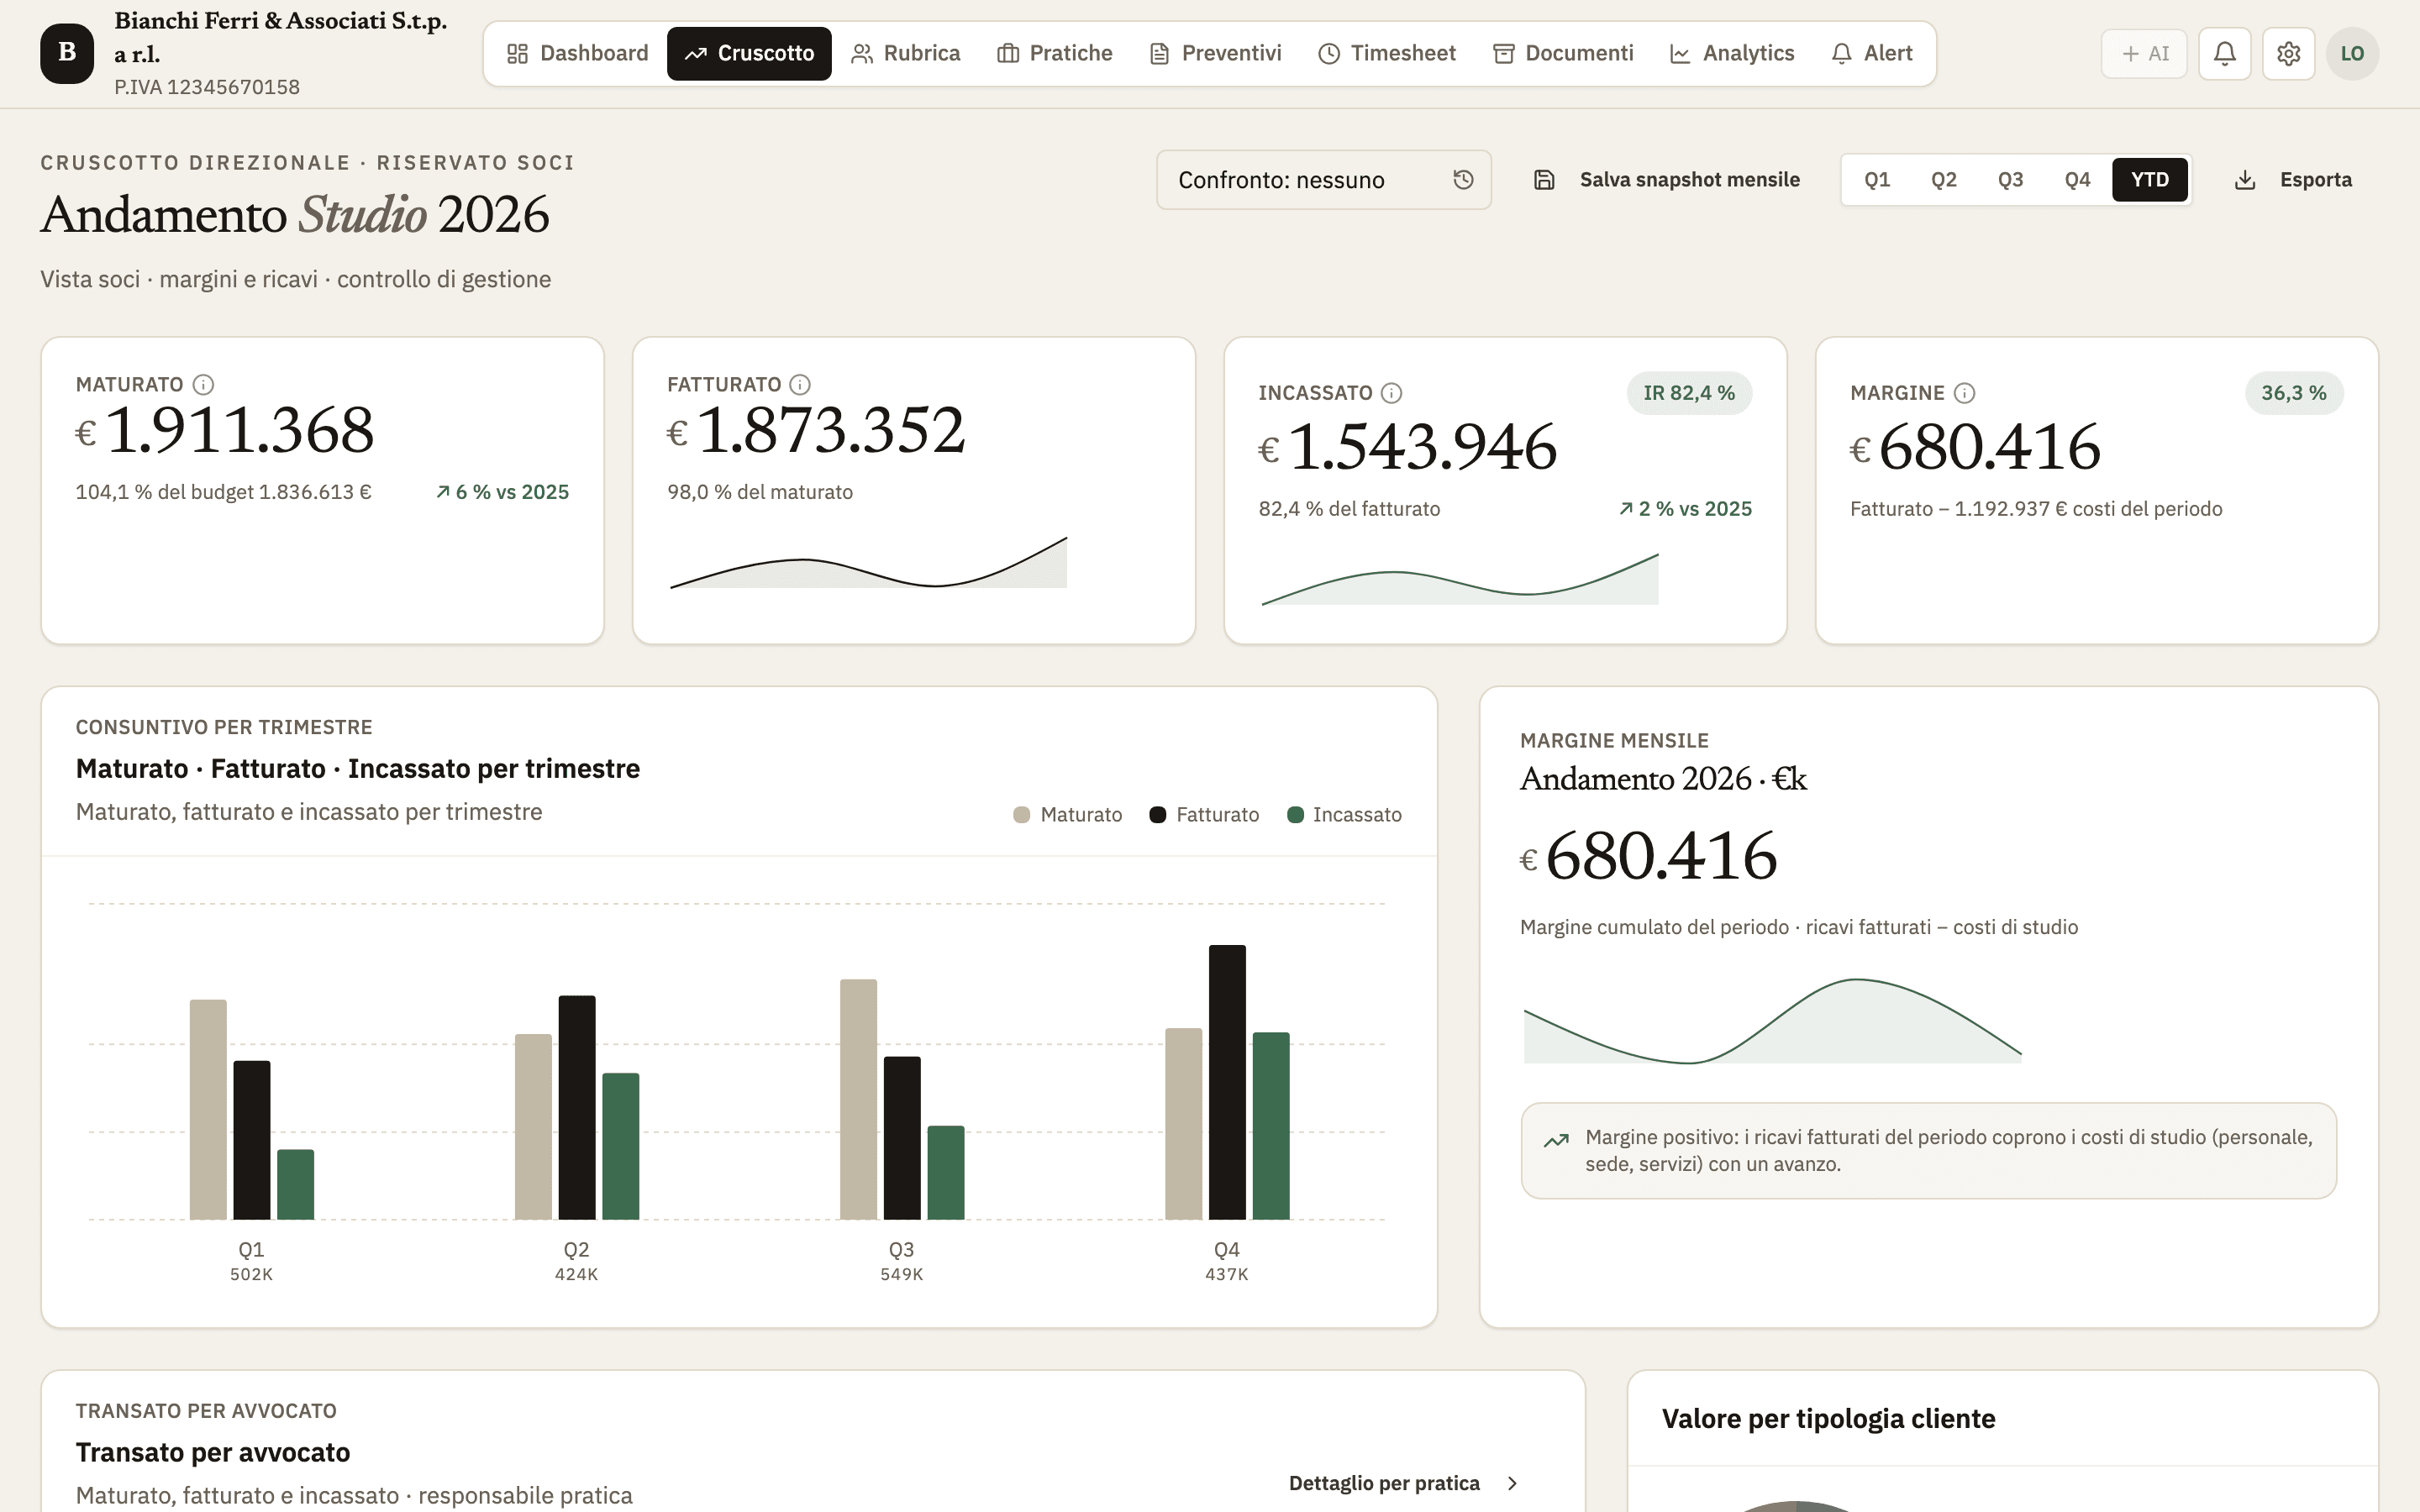Click the floppy disk save snapshot icon

click(x=1544, y=180)
